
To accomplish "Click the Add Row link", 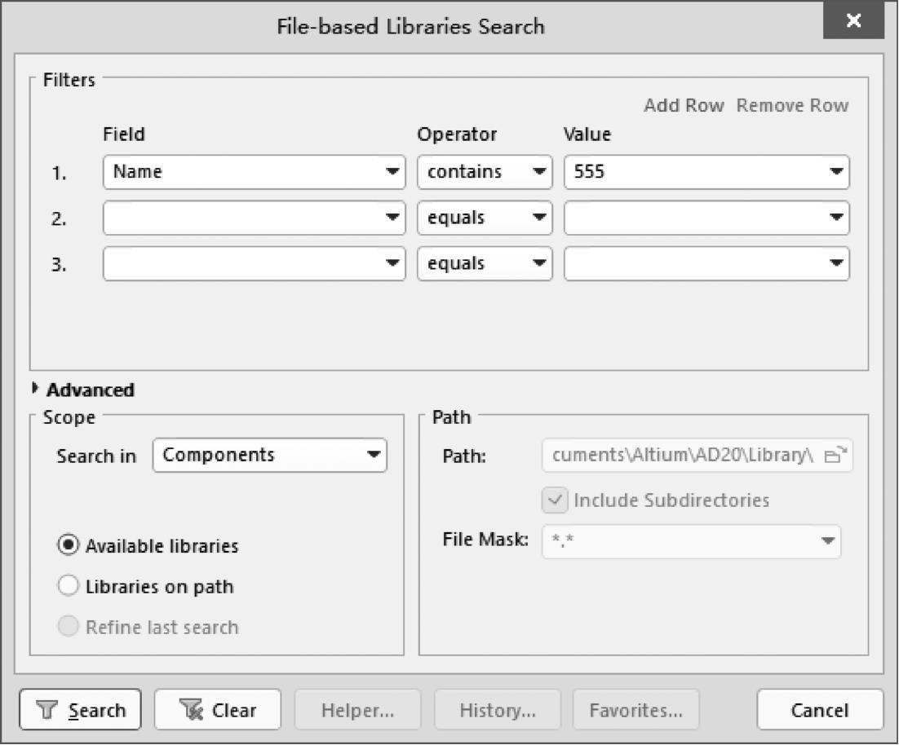I will click(x=684, y=106).
